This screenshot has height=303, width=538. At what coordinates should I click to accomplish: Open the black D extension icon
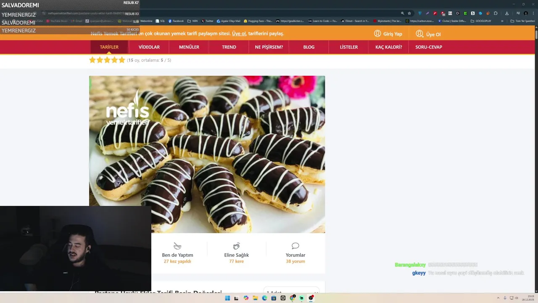pyautogui.click(x=458, y=13)
